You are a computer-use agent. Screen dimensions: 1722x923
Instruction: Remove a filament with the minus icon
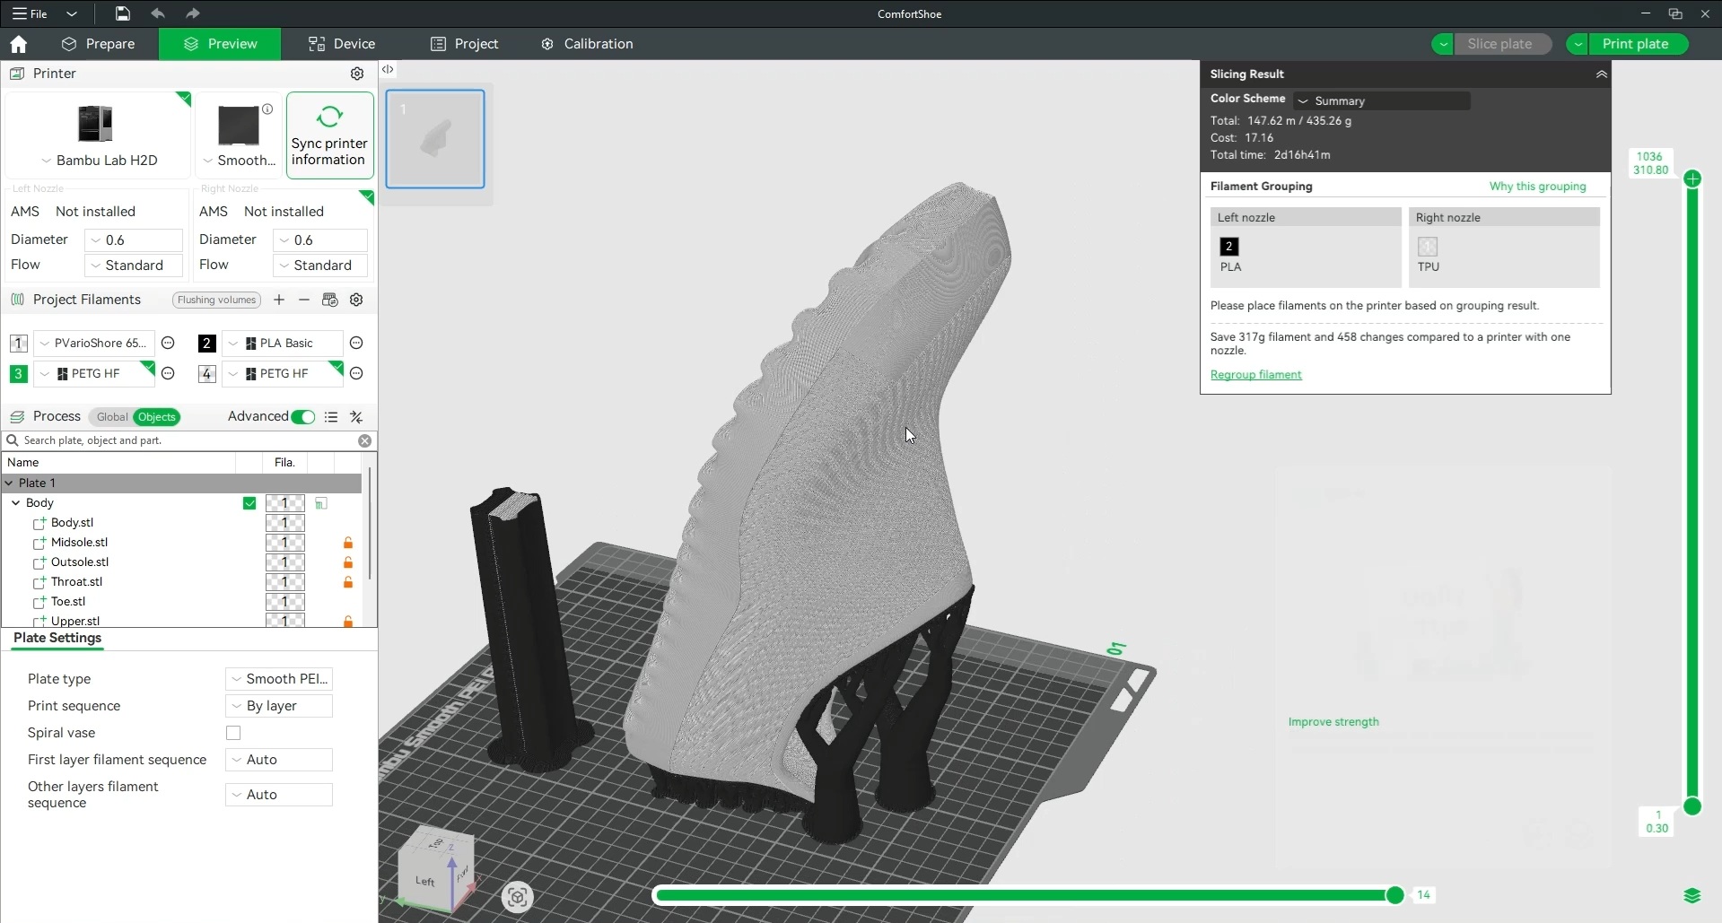[x=304, y=300]
